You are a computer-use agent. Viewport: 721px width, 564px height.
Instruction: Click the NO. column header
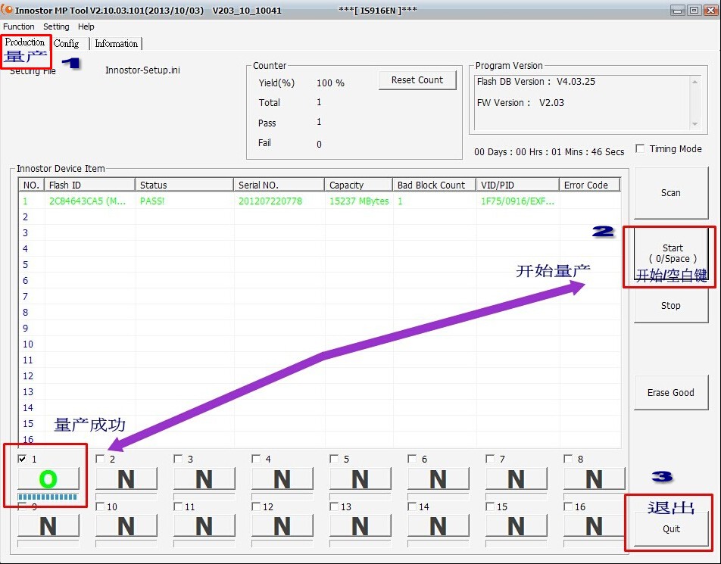32,185
